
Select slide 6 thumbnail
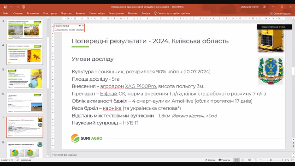24,103
